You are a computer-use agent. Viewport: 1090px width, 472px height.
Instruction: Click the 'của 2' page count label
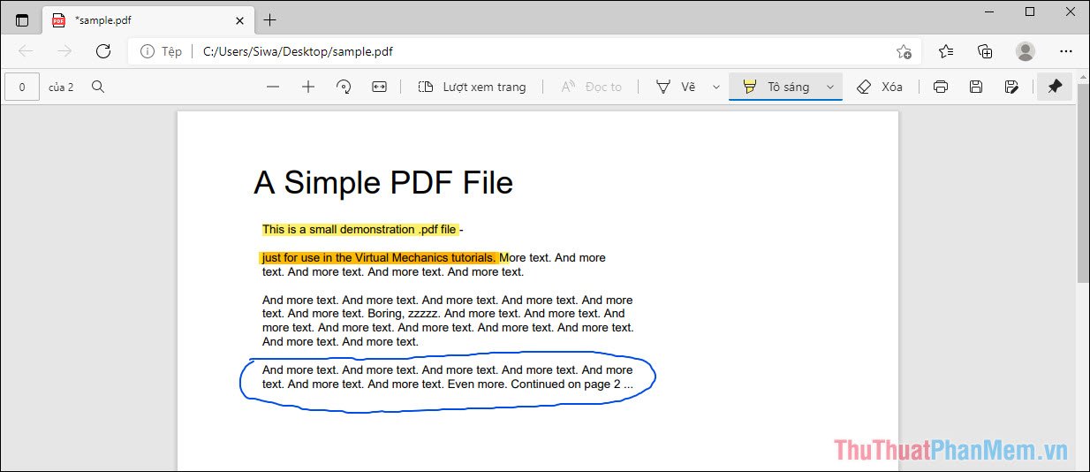pyautogui.click(x=61, y=87)
